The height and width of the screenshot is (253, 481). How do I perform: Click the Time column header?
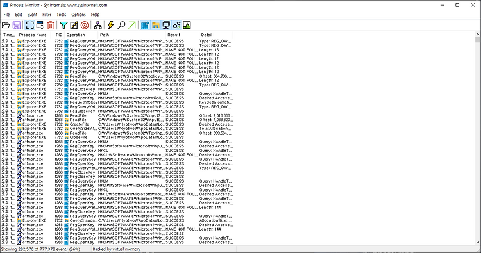[8, 35]
